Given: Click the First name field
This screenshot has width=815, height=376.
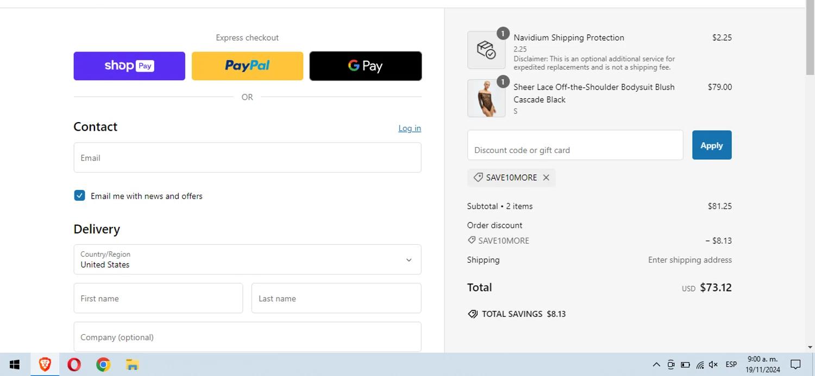Looking at the screenshot, I should pyautogui.click(x=158, y=298).
